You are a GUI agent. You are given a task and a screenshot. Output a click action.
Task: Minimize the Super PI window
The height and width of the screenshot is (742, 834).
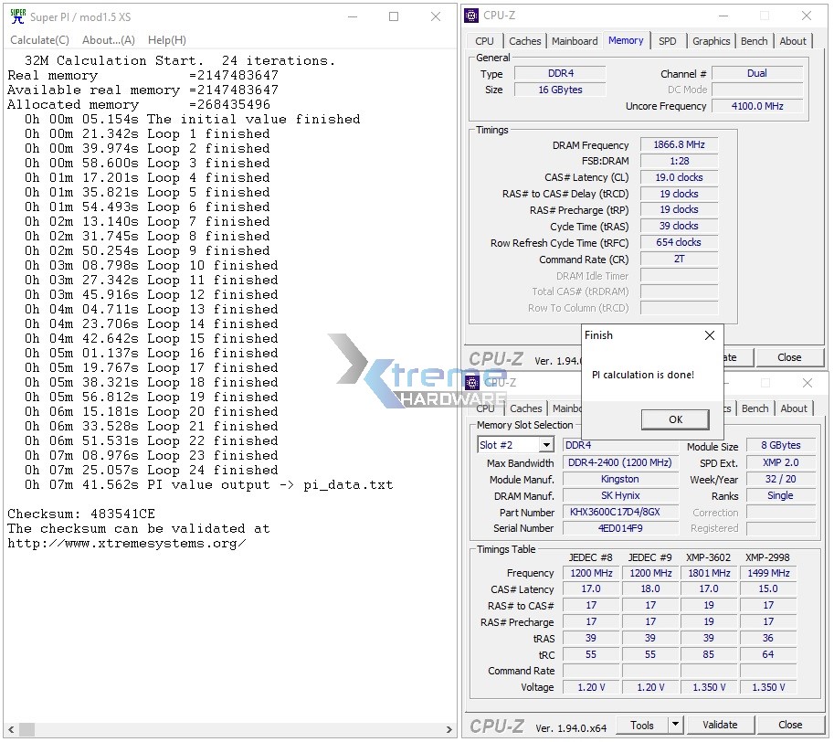[352, 16]
